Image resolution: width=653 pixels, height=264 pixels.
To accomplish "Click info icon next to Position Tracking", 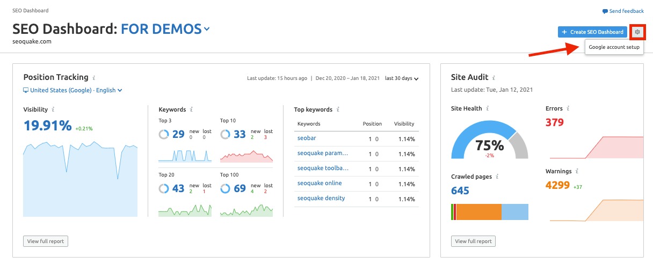I will coord(94,78).
